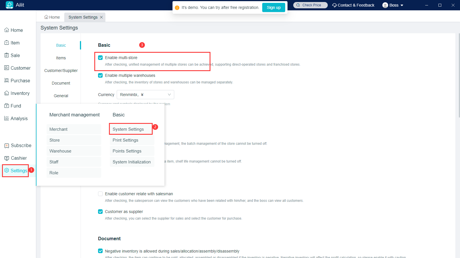Expand the Boss user account menu

(393, 5)
